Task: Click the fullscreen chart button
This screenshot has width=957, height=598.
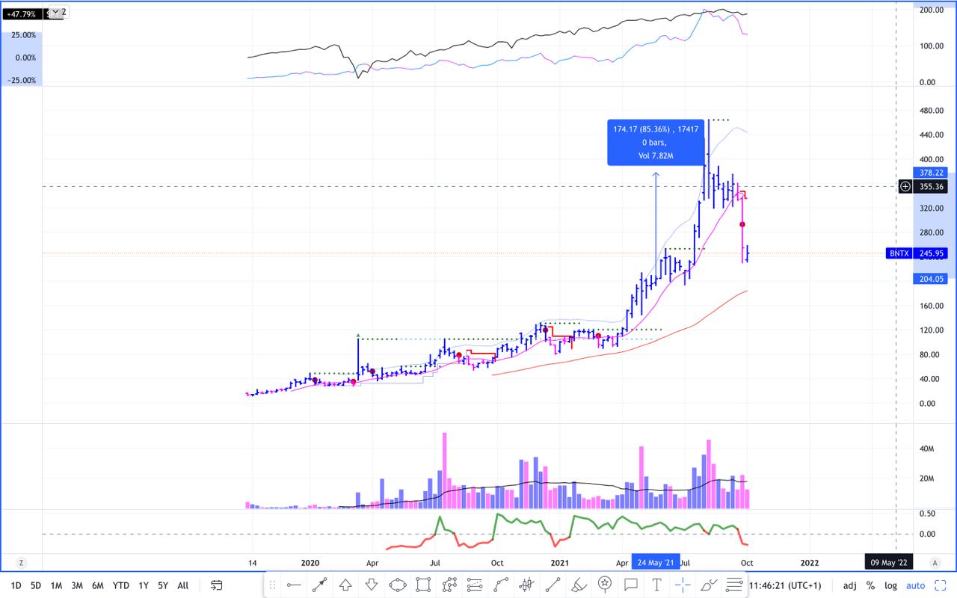Action: pos(940,586)
